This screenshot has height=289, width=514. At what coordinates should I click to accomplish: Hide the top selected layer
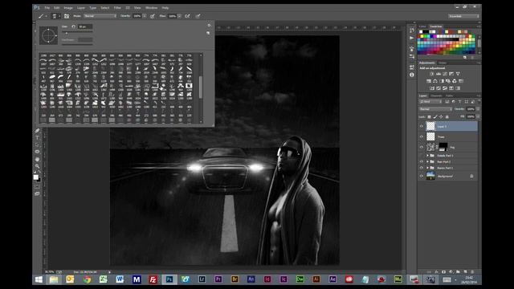pos(422,126)
